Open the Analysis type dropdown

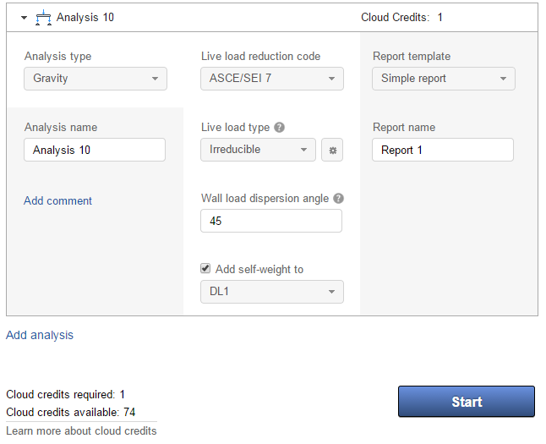tap(96, 79)
